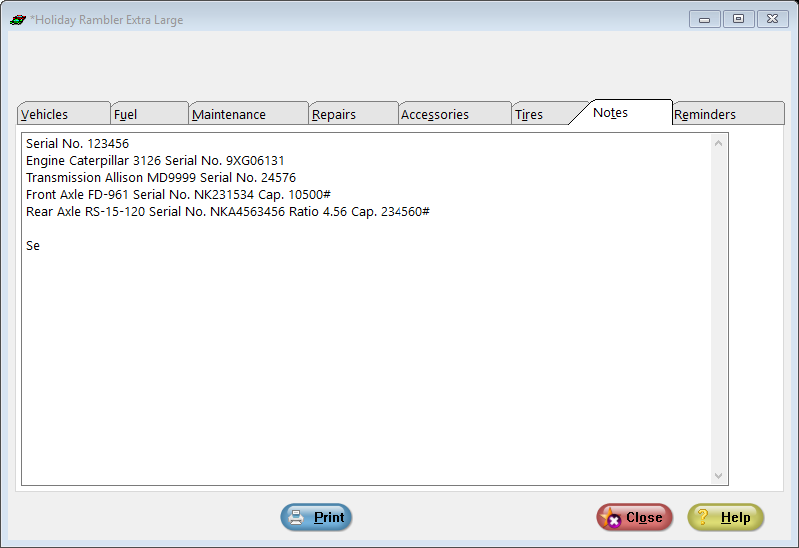799x548 pixels.
Task: Click the Engine Caterpillar 3126 line
Action: click(x=155, y=161)
